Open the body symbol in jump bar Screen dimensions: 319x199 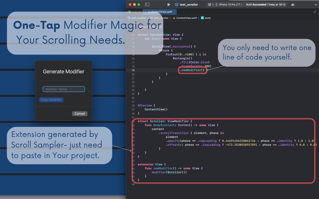[206, 18]
